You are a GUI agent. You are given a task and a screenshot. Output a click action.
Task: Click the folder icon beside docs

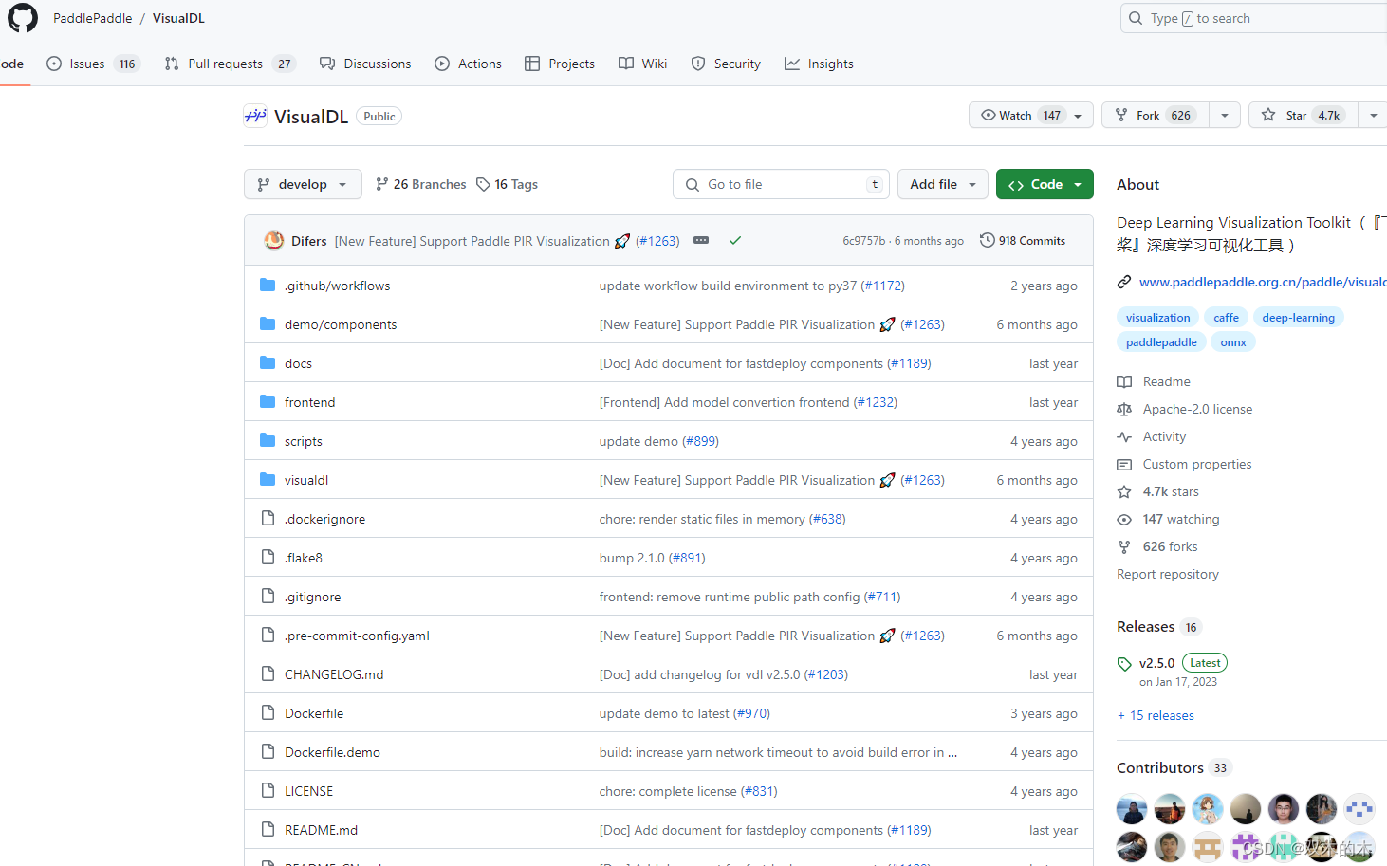pos(268,362)
